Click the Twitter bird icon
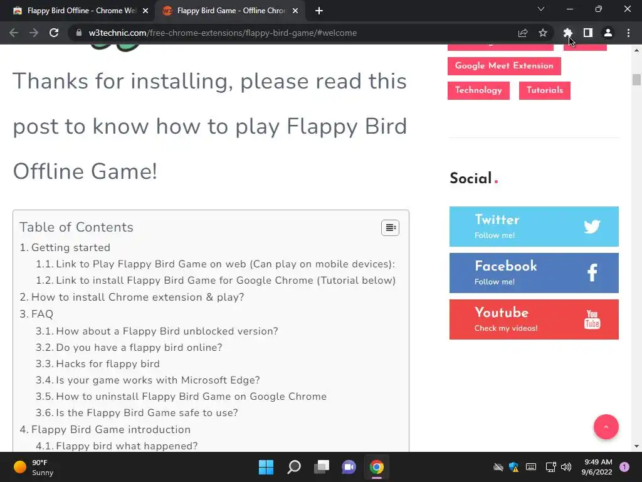Image resolution: width=642 pixels, height=482 pixels. pos(592,227)
